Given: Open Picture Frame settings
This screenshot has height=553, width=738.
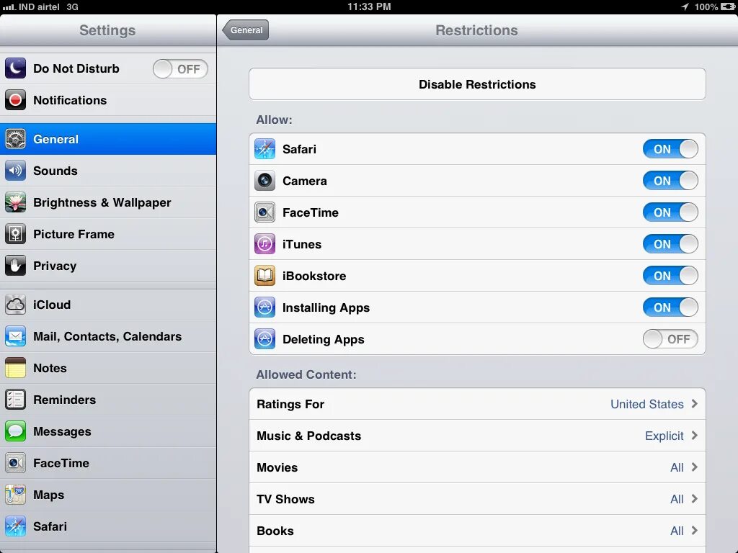Looking at the screenshot, I should (x=108, y=234).
